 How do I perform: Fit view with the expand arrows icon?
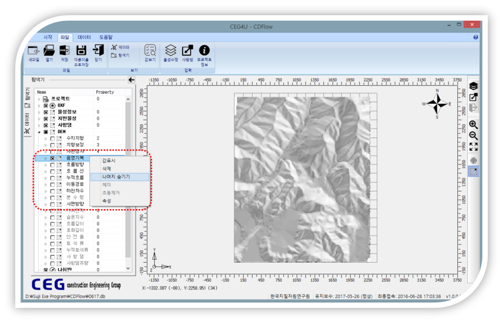[474, 147]
